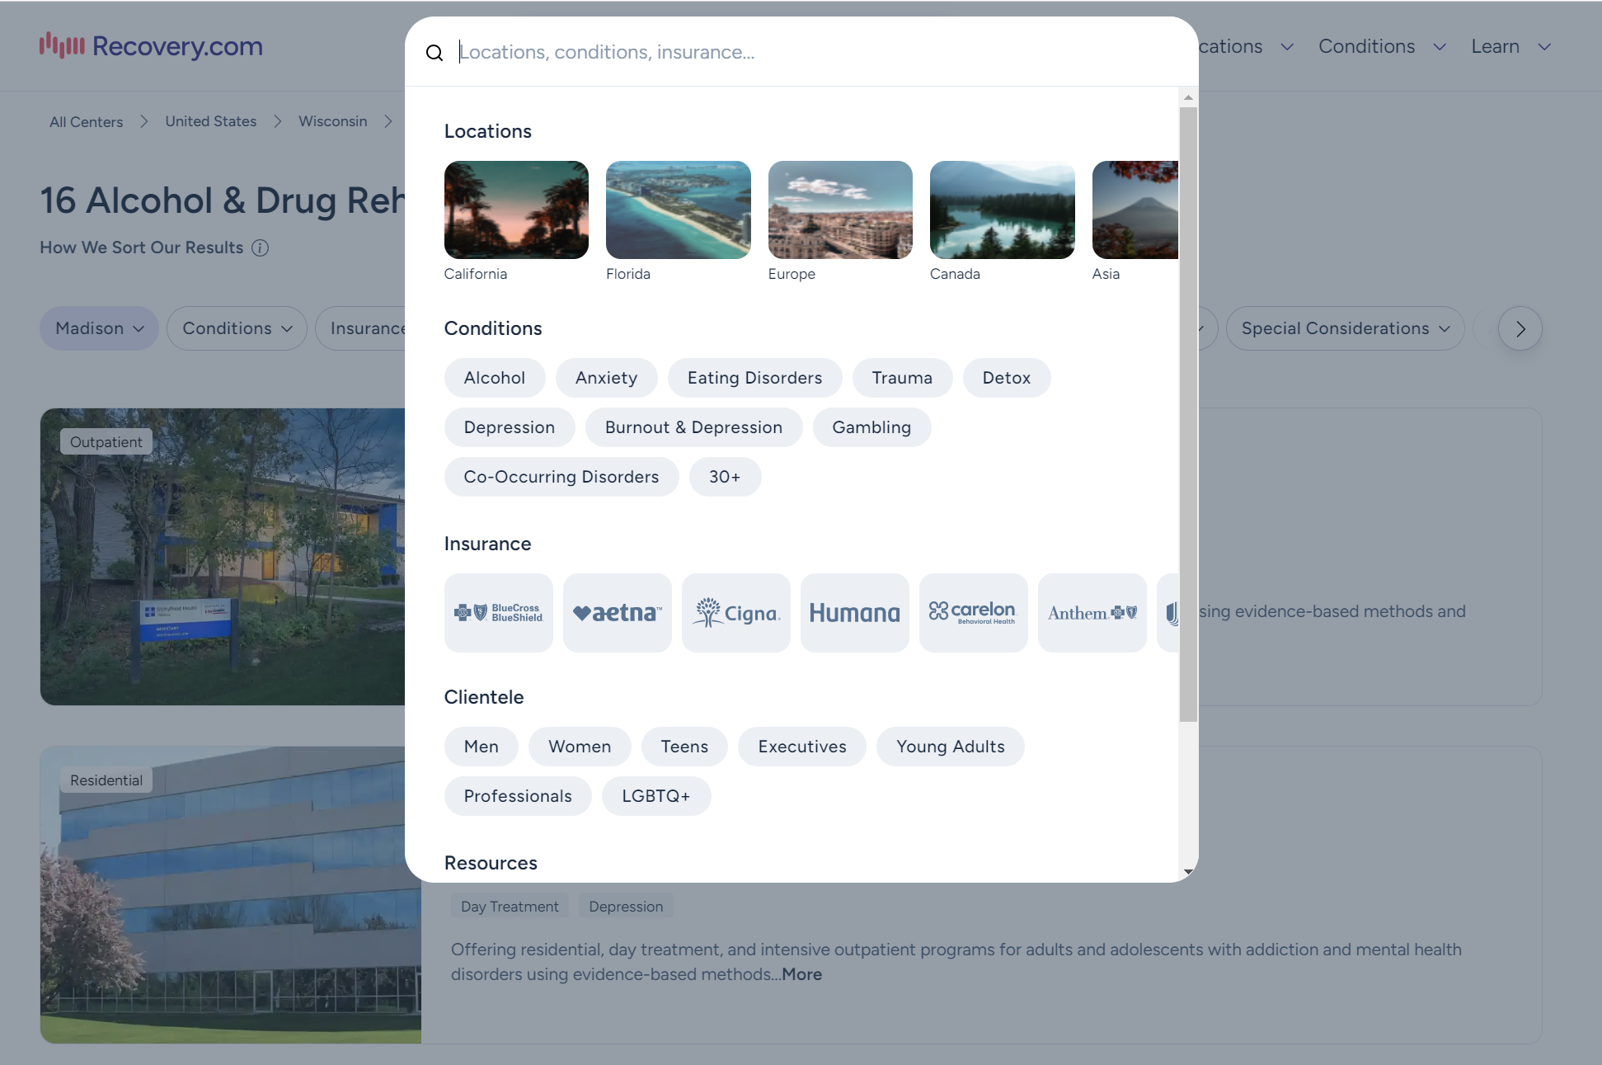Open the Learn navigation menu
This screenshot has width=1602, height=1065.
[x=1510, y=46]
